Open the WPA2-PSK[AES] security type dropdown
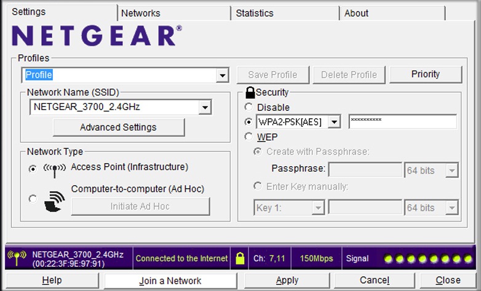 click(x=334, y=122)
